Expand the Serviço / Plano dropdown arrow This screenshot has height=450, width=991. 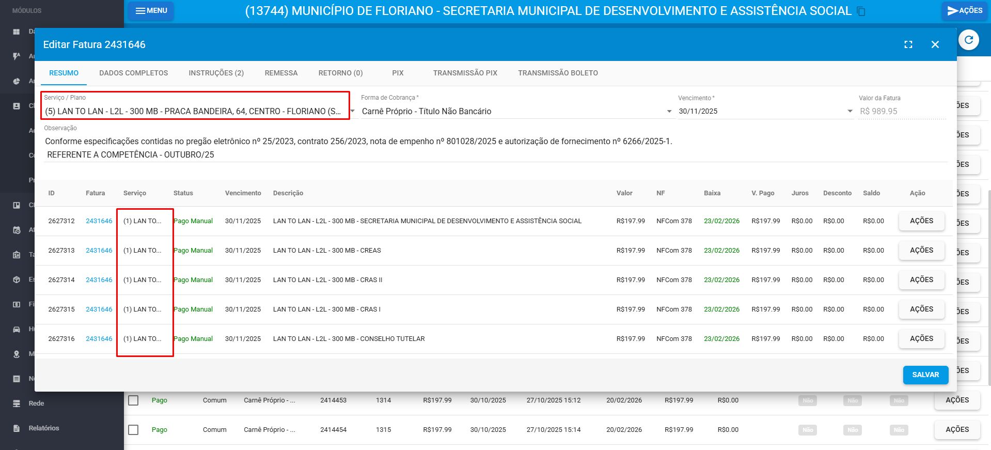352,111
